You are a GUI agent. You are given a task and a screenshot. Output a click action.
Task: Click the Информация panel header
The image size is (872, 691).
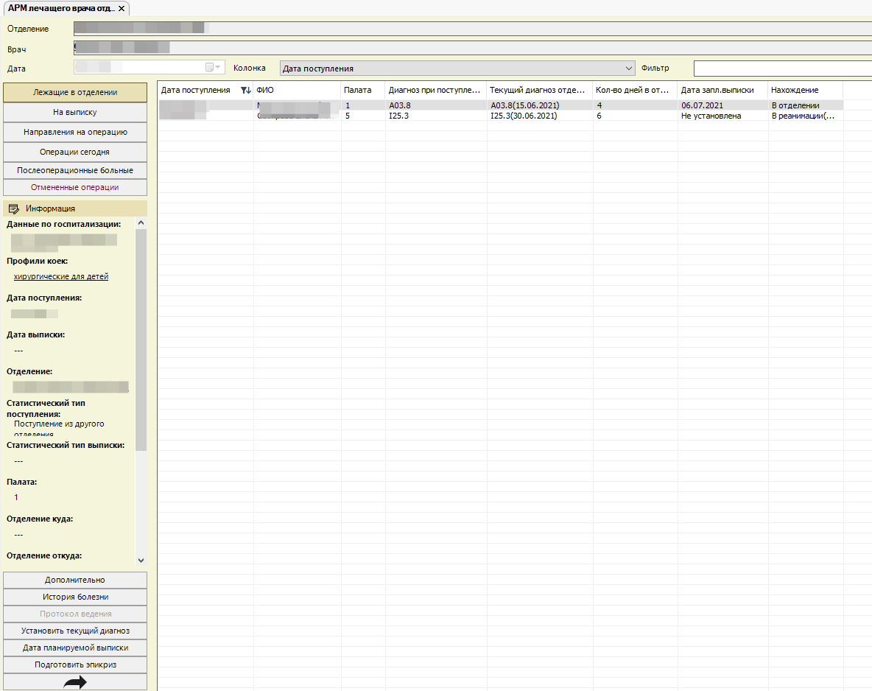tap(75, 208)
